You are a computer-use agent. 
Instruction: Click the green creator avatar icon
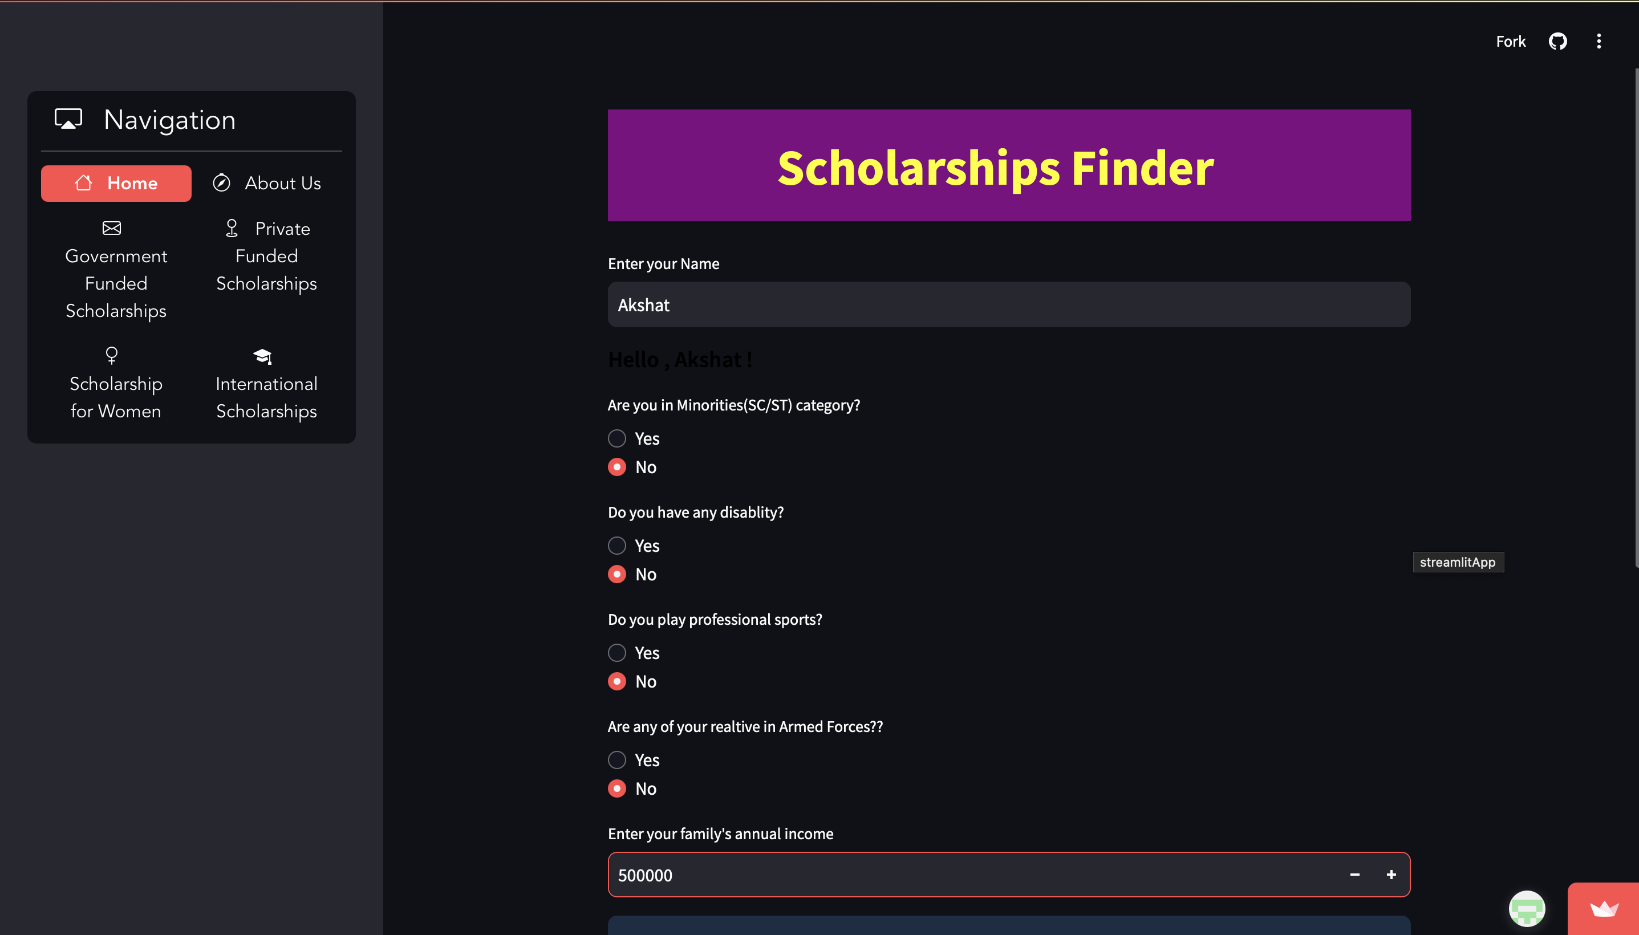pyautogui.click(x=1527, y=909)
